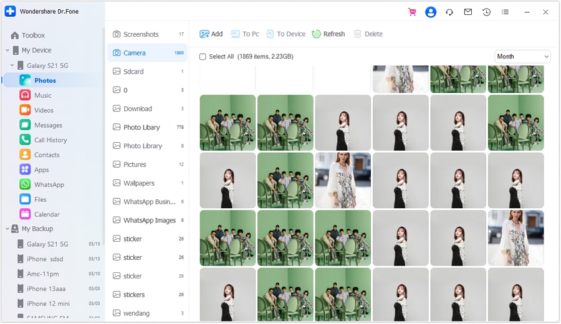Viewport: 561px width, 324px height.
Task: Open the Screenshots album
Action: coord(148,34)
